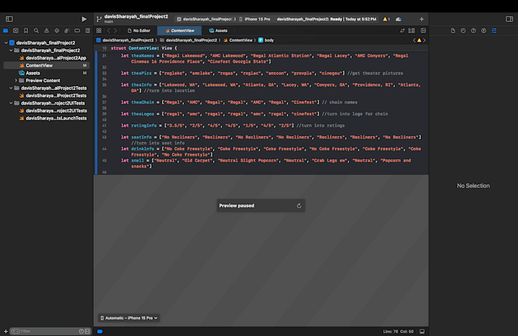Show the Find navigator

[36, 30]
